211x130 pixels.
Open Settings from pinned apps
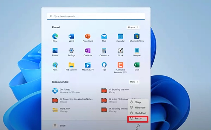click(x=71, y=52)
